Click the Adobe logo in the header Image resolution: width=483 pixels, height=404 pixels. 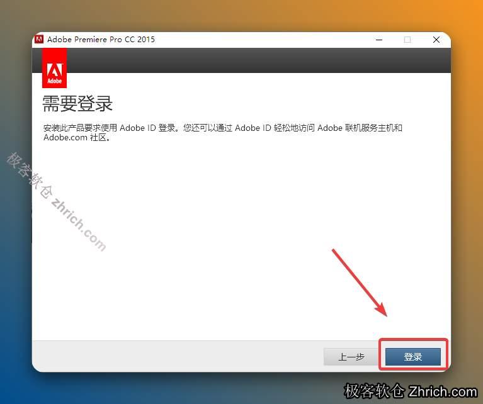[x=55, y=68]
